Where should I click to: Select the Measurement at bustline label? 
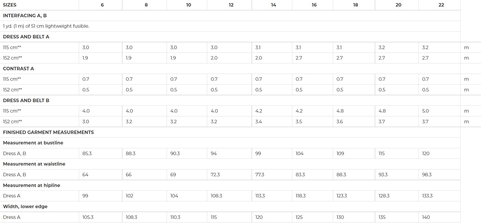[33, 143]
